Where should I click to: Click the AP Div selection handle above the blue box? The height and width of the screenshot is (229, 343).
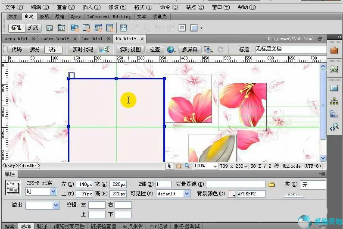[x=71, y=75]
